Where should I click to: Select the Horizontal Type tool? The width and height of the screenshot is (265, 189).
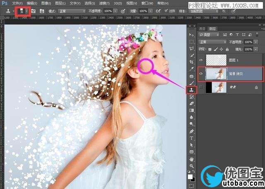click(x=192, y=138)
